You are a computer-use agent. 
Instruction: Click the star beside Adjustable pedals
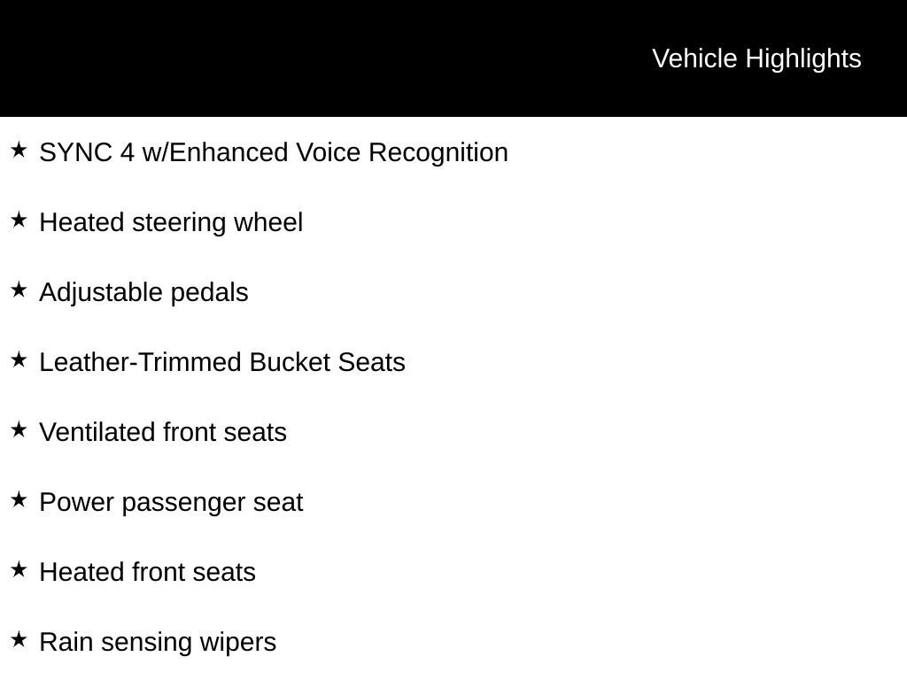pos(19,290)
